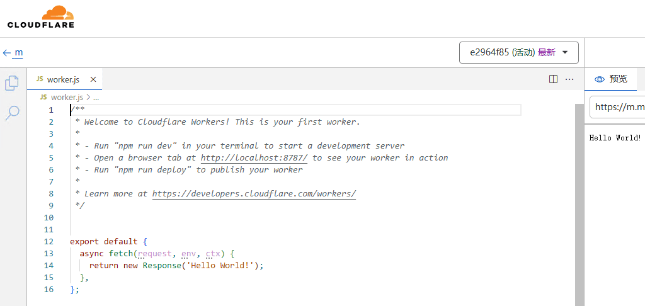This screenshot has width=645, height=306.
Task: Select the worker.js tab
Action: coord(62,79)
